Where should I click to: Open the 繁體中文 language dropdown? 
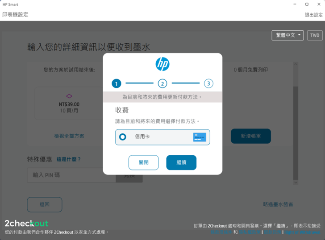coord(287,35)
